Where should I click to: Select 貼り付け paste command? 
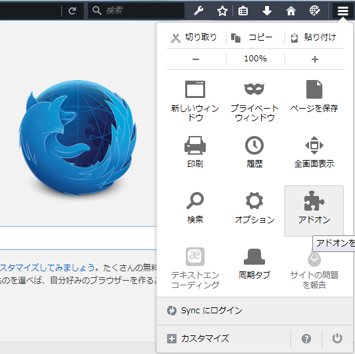tap(314, 37)
